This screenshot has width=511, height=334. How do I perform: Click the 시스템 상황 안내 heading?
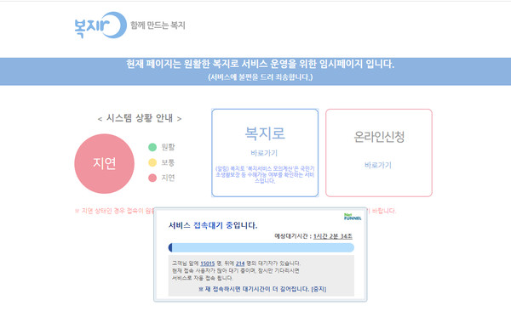(140, 118)
